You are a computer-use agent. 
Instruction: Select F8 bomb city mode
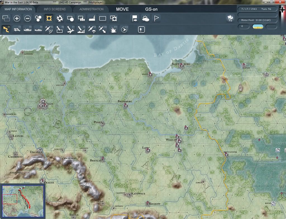point(81,29)
